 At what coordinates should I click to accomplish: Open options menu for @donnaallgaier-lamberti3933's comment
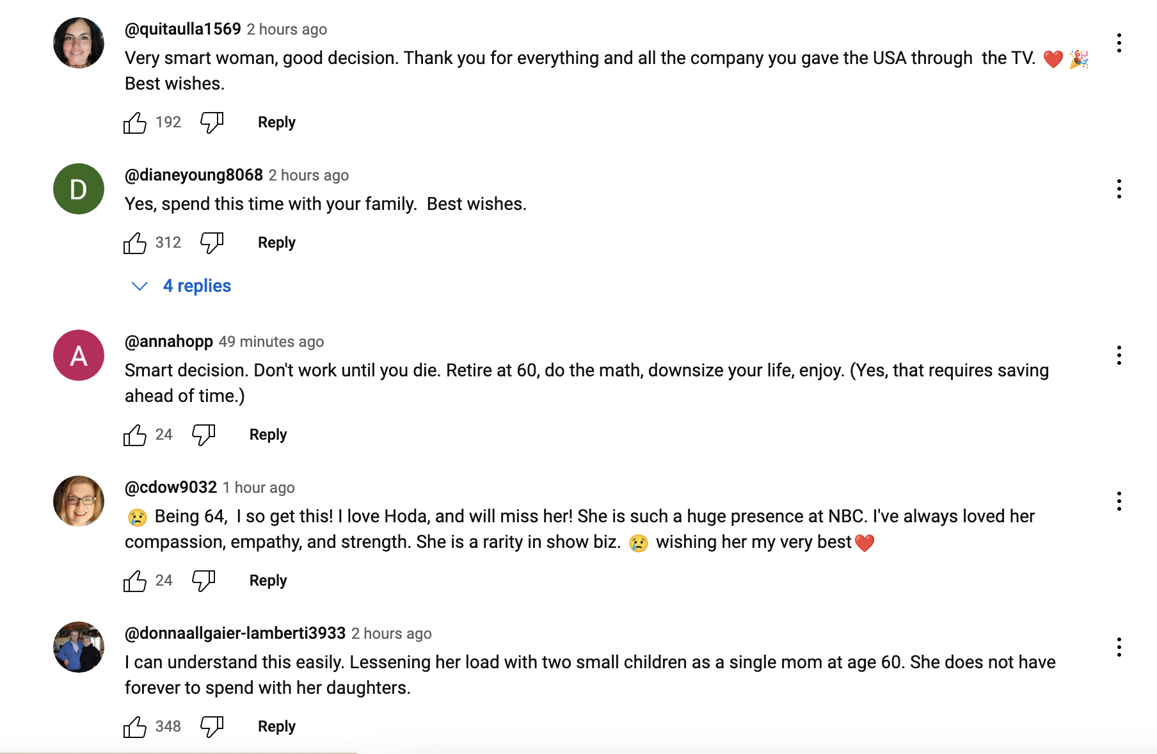point(1119,647)
